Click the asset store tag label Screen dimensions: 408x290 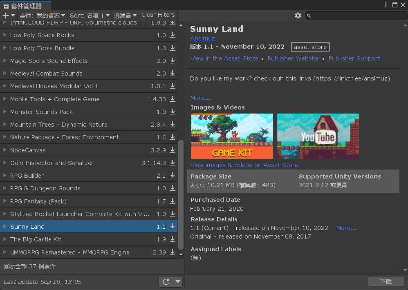[310, 47]
